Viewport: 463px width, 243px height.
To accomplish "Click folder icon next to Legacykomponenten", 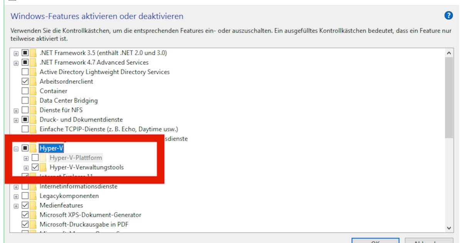I will (34, 196).
